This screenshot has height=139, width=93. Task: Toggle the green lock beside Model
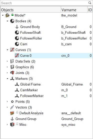(x=12, y=15)
